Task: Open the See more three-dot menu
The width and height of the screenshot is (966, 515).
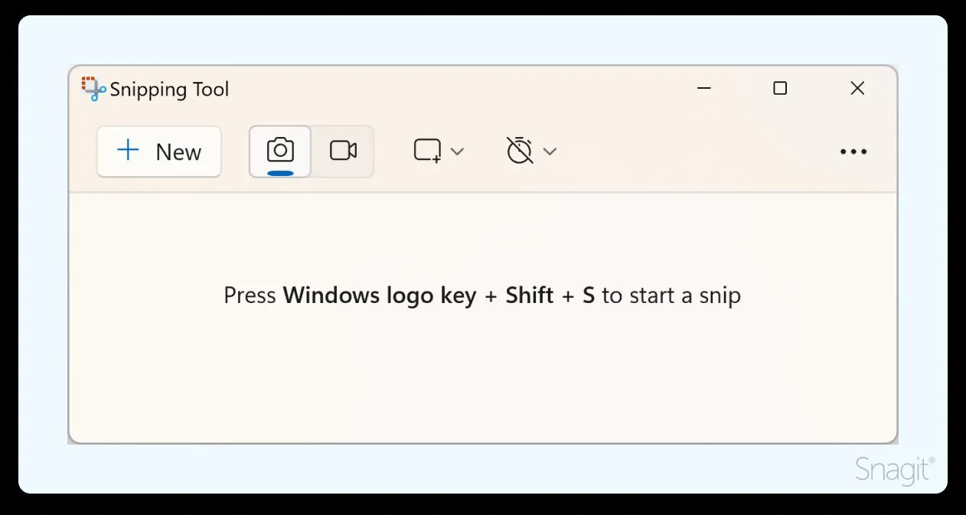Action: [853, 152]
